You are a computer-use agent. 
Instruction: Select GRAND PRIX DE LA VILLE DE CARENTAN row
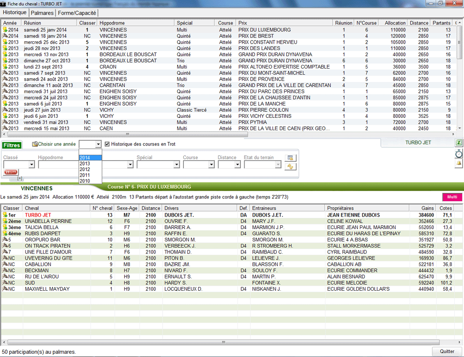(x=228, y=85)
